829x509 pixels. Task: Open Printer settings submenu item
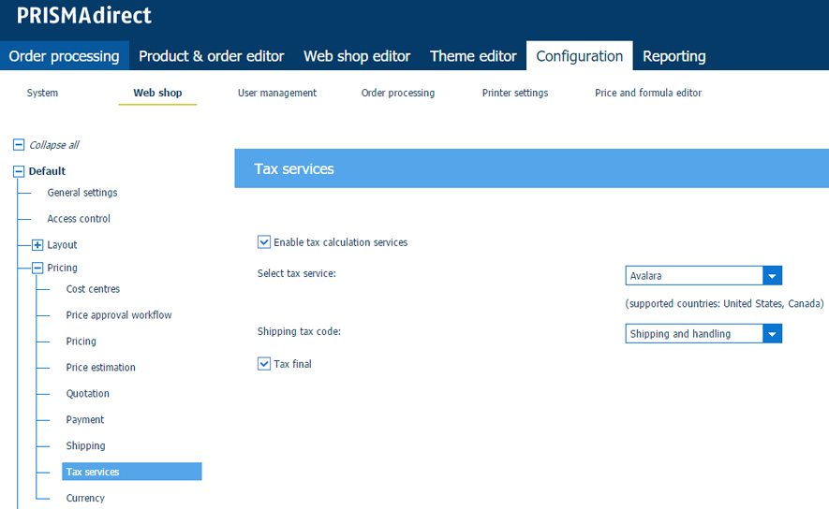[x=514, y=93]
